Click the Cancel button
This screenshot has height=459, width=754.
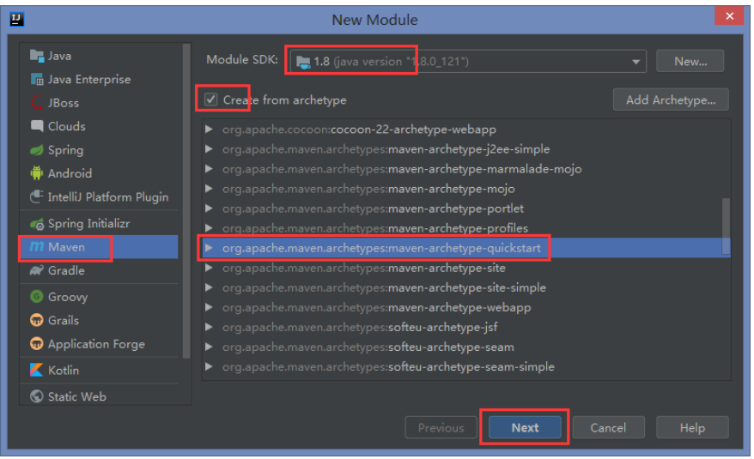click(608, 427)
